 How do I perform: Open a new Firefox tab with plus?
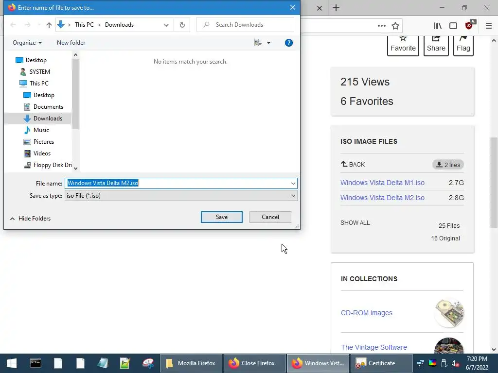[x=336, y=8]
